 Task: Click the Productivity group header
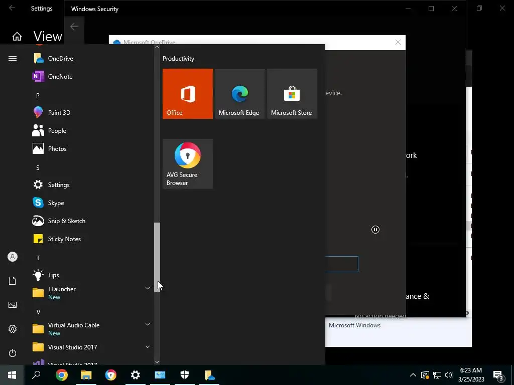178,59
